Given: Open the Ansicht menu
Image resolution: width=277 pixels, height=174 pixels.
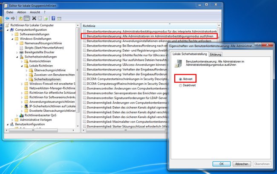Looking at the screenshot, I should pyautogui.click(x=35, y=12).
